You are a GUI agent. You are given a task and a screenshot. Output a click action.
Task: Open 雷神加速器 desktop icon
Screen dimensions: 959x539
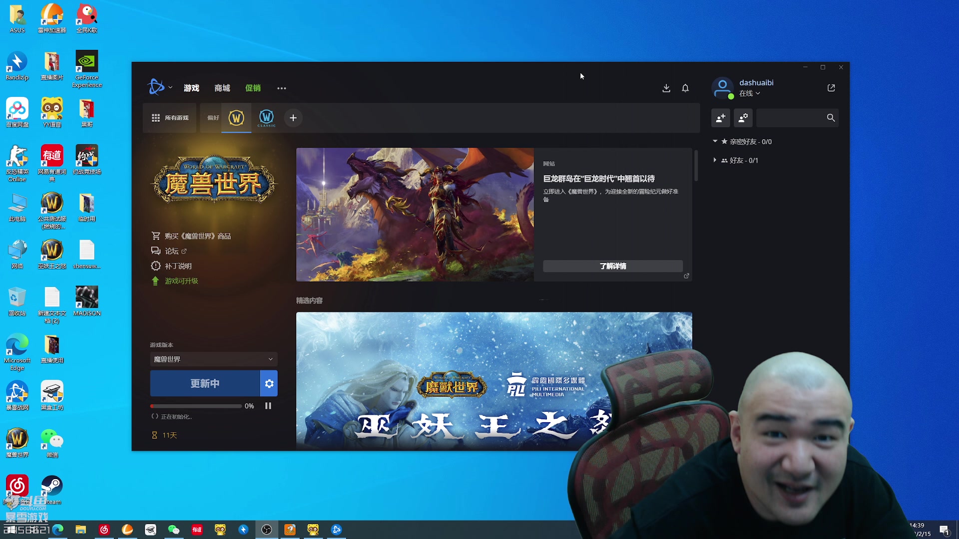(52, 18)
